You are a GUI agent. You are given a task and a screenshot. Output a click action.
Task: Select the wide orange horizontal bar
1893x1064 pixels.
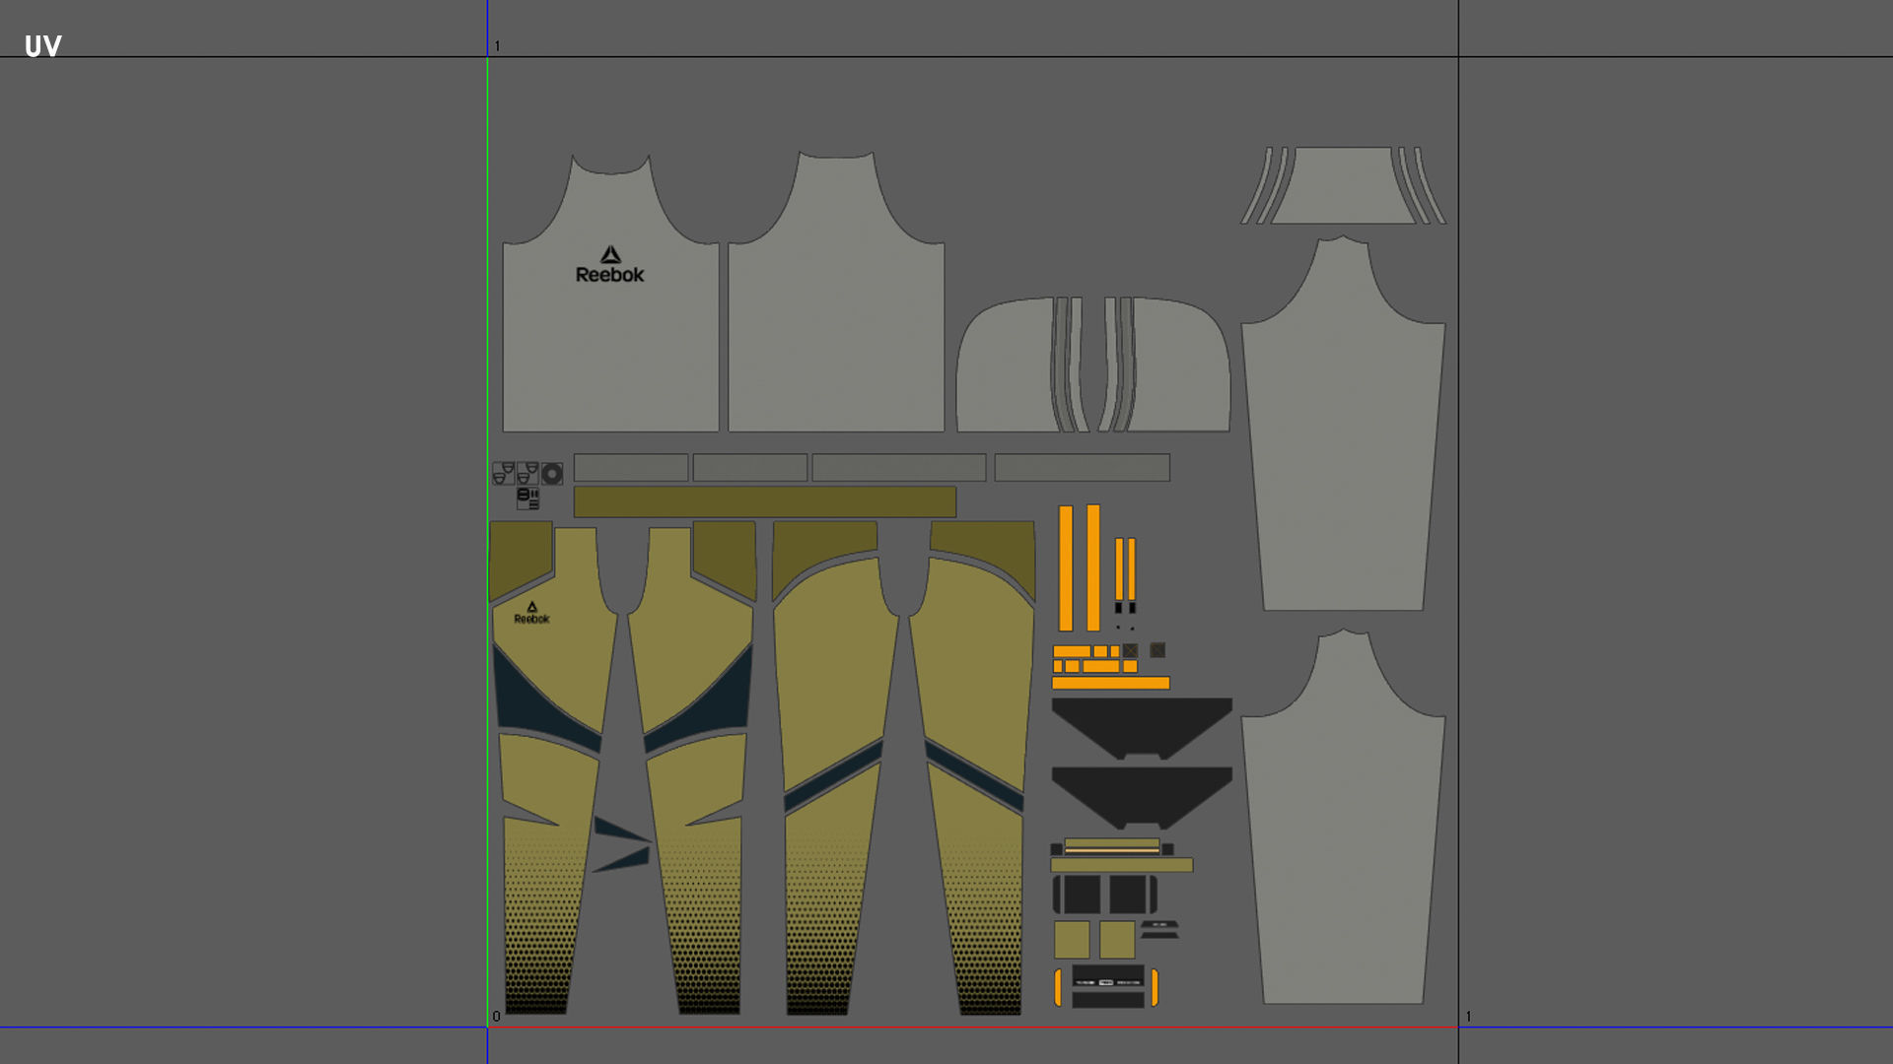pyautogui.click(x=1110, y=683)
